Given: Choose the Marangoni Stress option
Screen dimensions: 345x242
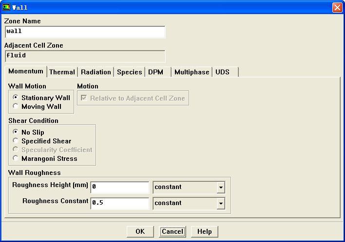Looking at the screenshot, I should tap(16, 158).
